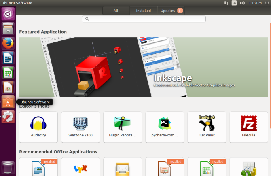Open the sound volume indicator
Screen dimensions: 271x176
tap(242, 3)
